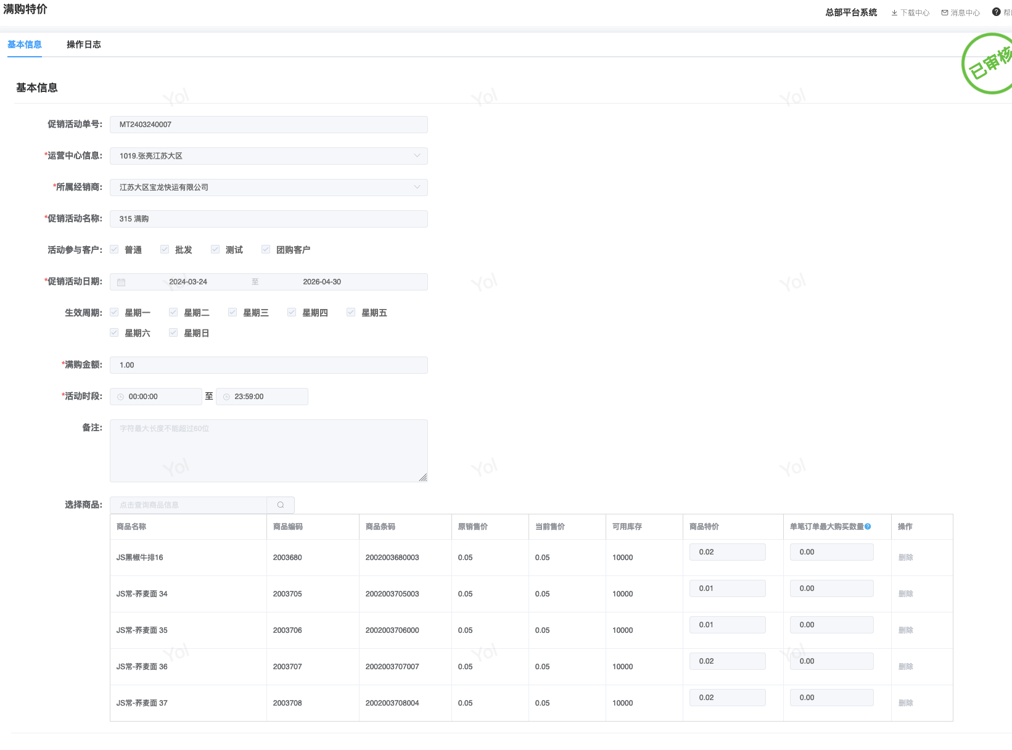Click the help tip icon beside 单笔订单最大购买数量

(868, 527)
